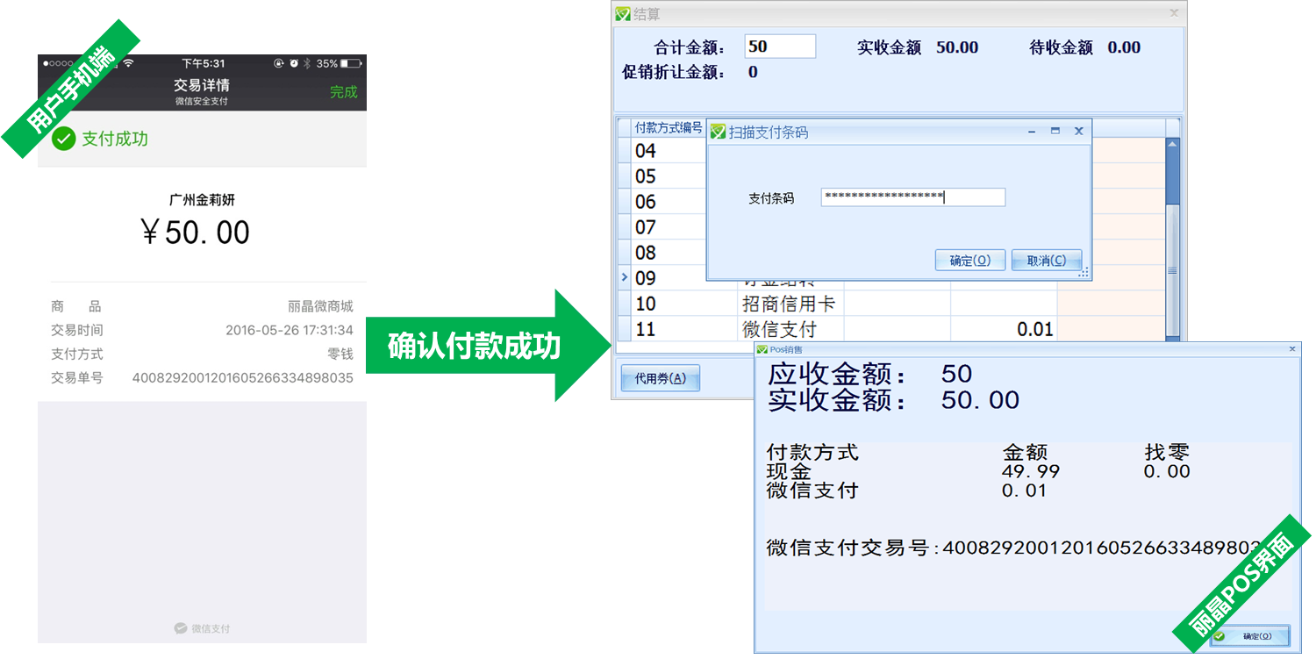
Task: Click the 代用券(A) button
Action: pos(660,378)
